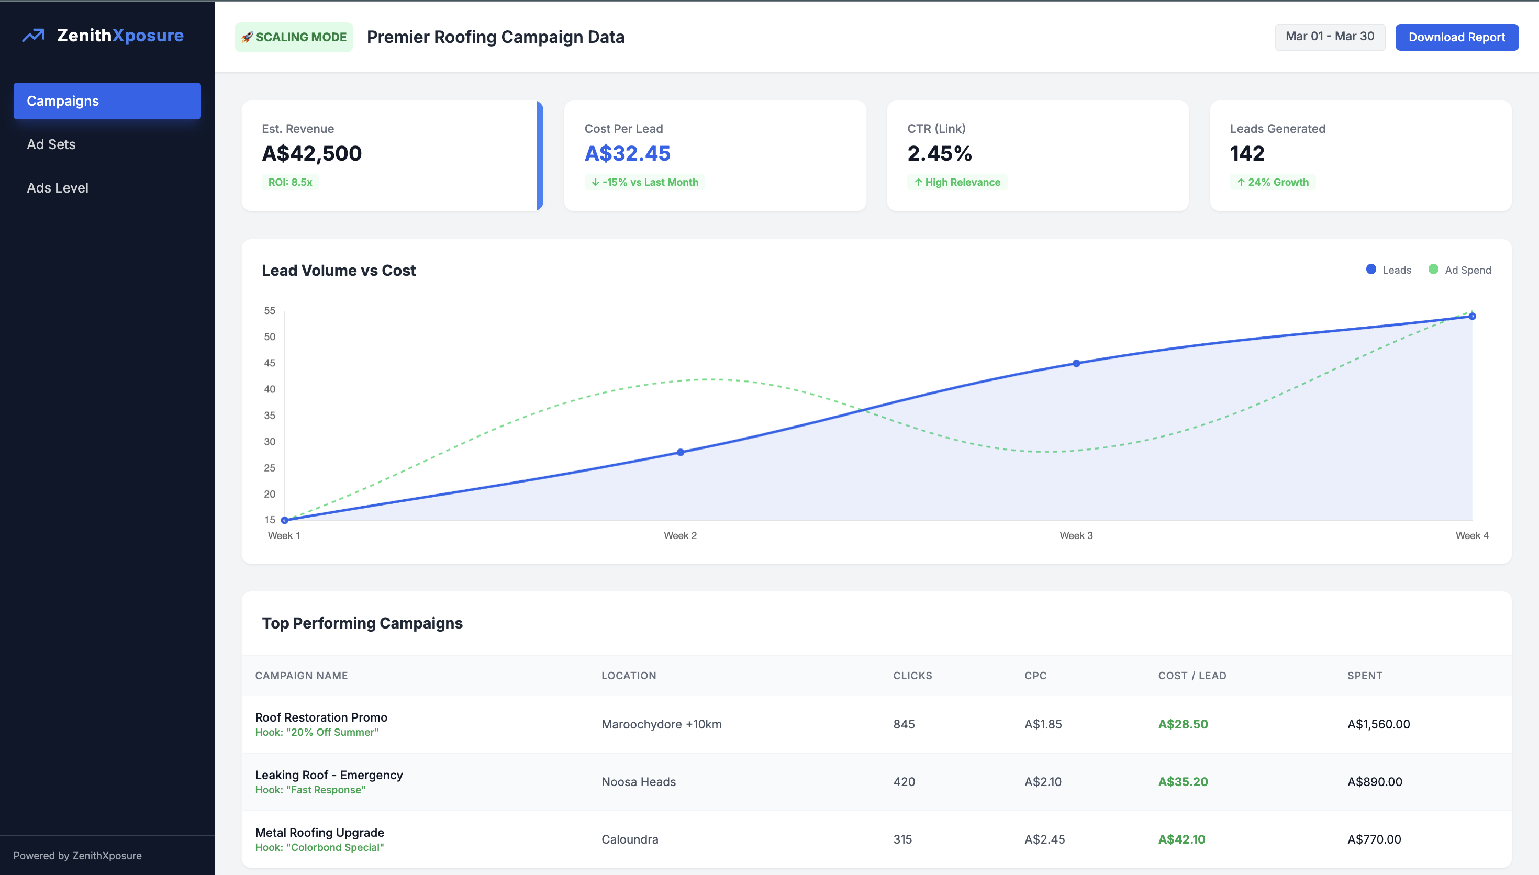Screen dimensions: 1539x875
Task: Click the ZenithXposure trending-arrow logo icon
Action: (34, 36)
